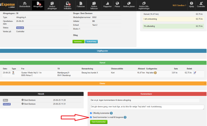Click the green Gennemse button
Viewport: 207px width, 126px height.
point(78,42)
